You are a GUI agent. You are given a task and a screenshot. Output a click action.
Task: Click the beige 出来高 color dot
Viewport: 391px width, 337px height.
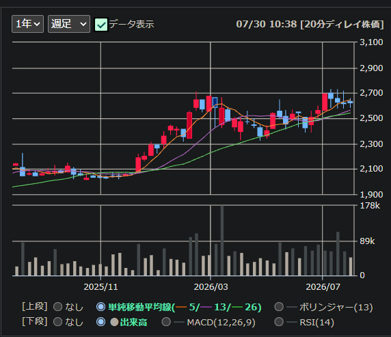(x=114, y=322)
